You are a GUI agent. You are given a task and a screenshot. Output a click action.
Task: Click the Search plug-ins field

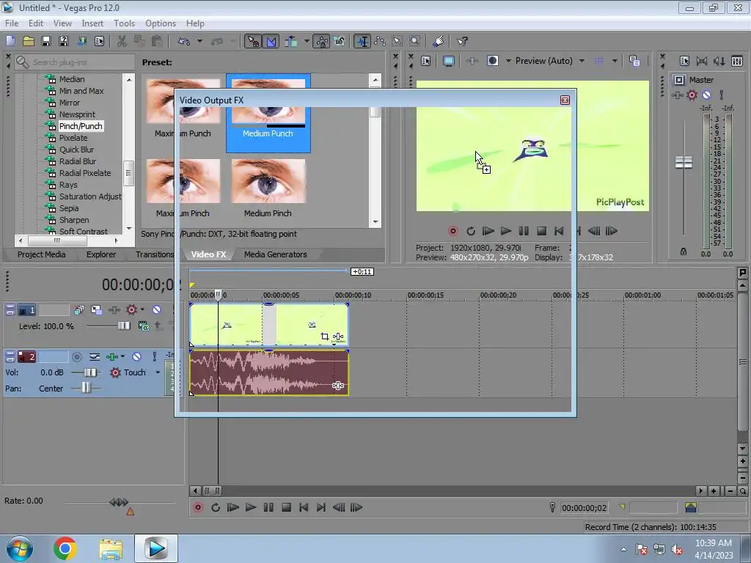click(x=74, y=62)
